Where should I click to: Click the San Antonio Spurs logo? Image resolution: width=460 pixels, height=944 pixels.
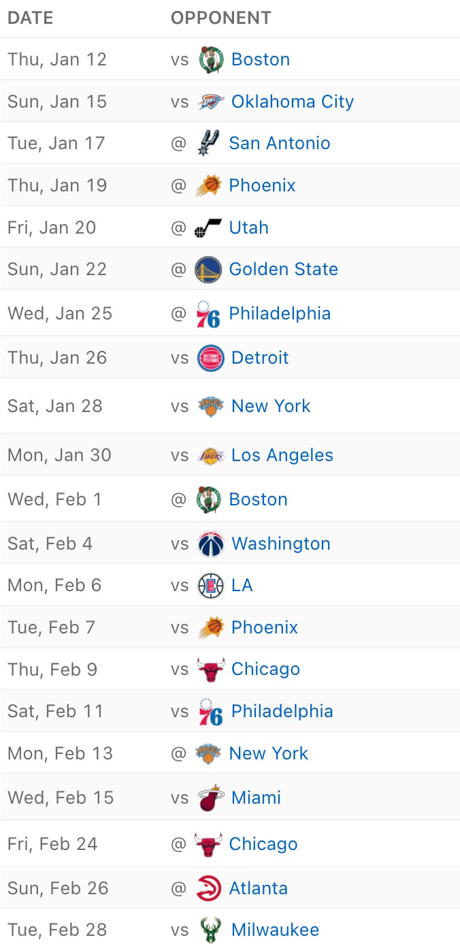click(x=208, y=143)
